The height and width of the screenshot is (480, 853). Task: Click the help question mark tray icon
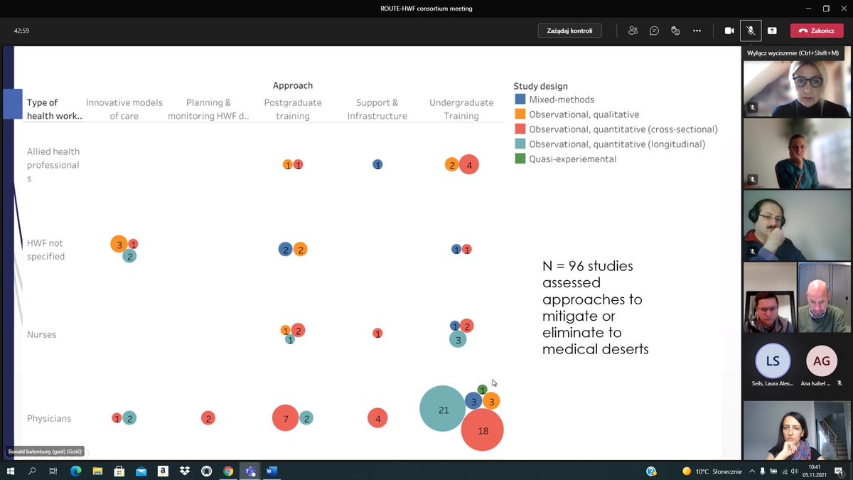651,471
